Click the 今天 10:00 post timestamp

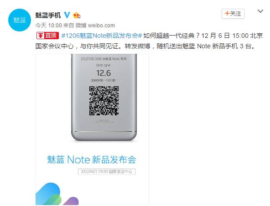point(48,26)
